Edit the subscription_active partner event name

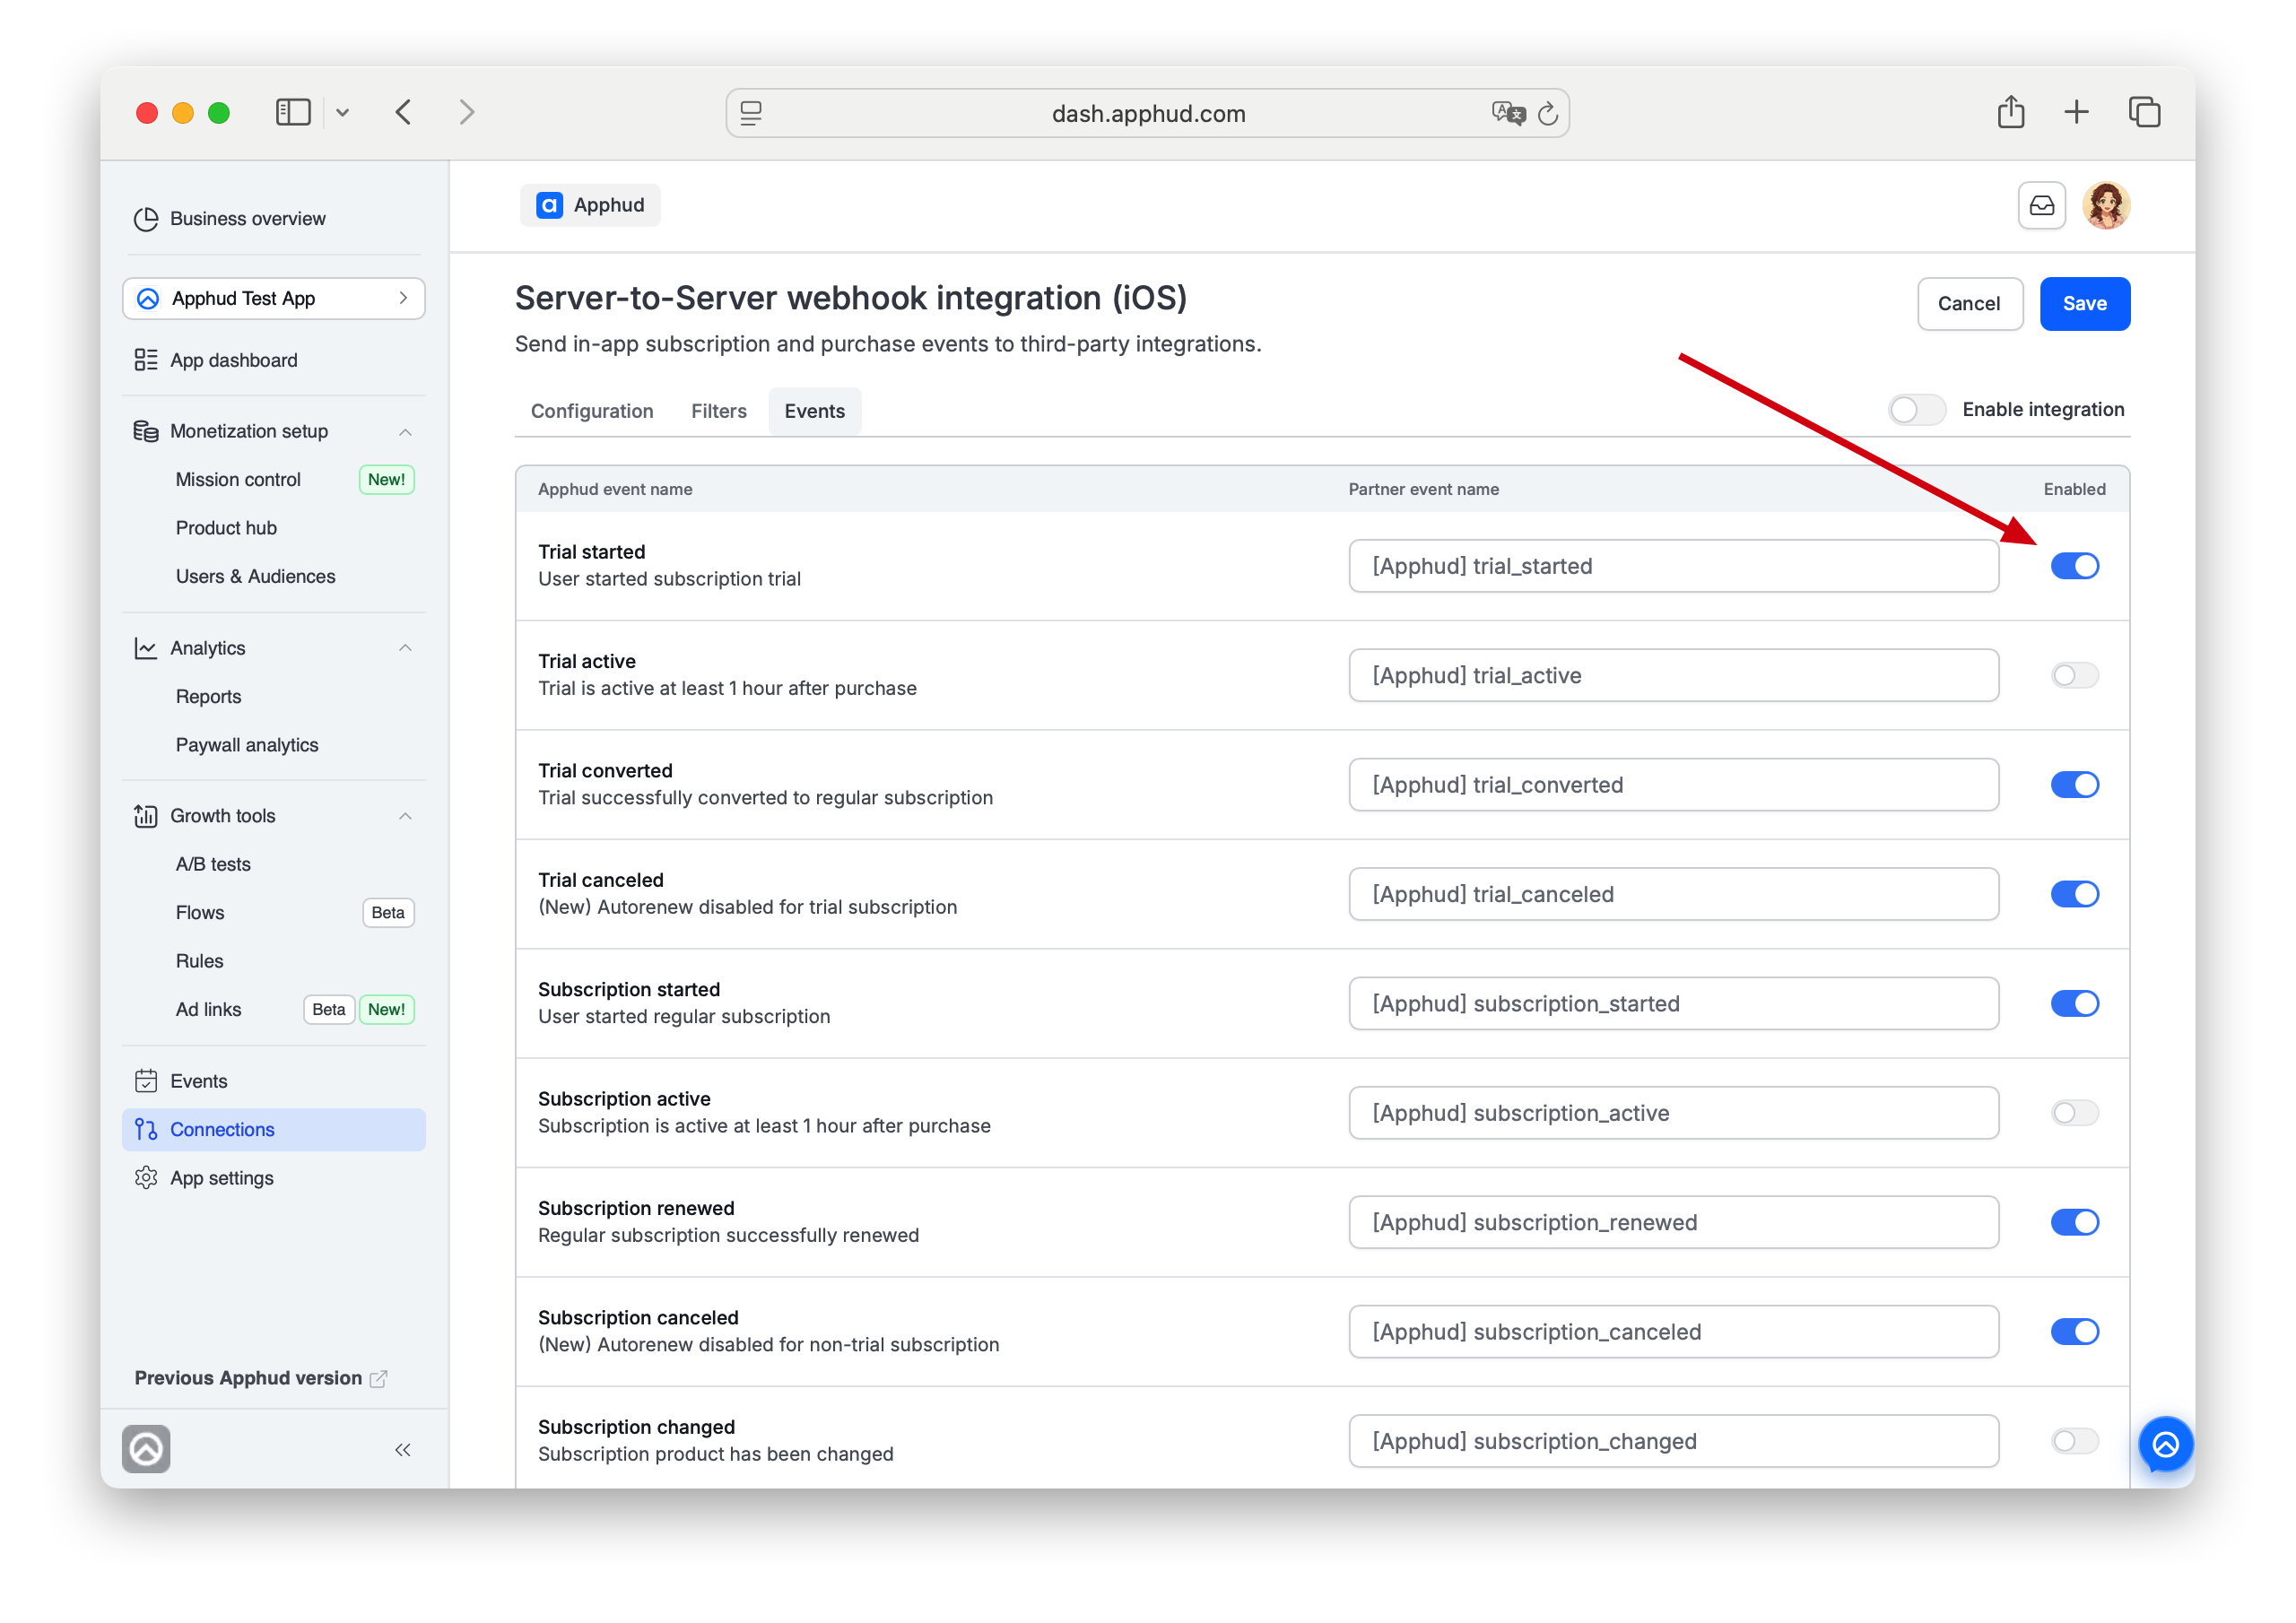click(1673, 1113)
